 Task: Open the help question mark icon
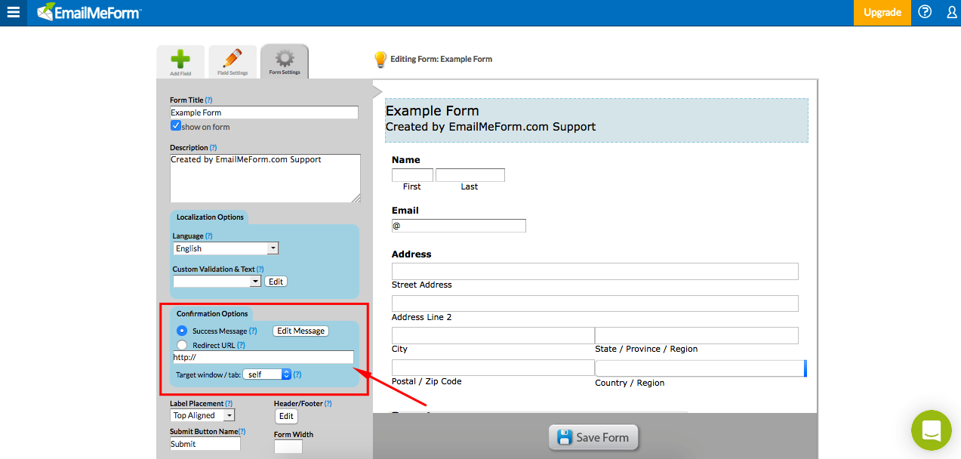[925, 12]
